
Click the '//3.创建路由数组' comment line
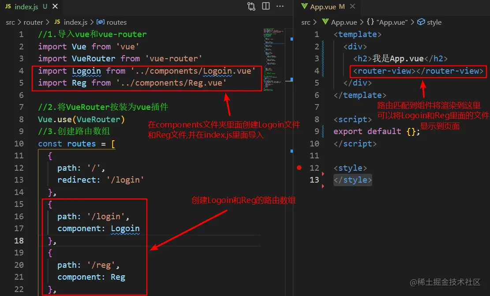(x=74, y=131)
